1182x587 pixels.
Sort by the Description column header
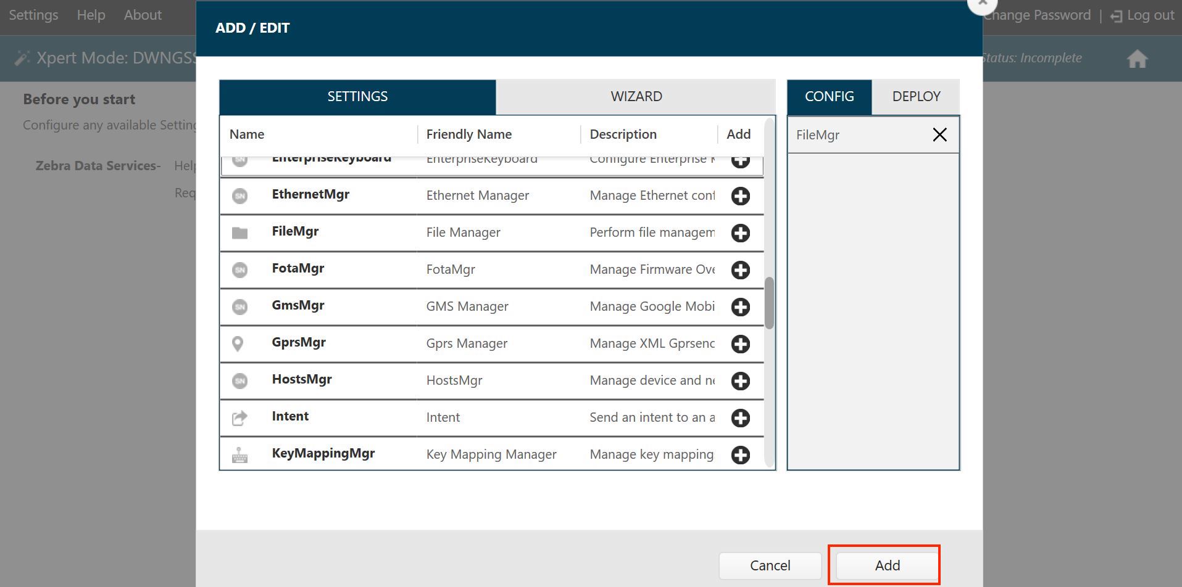[x=623, y=134]
